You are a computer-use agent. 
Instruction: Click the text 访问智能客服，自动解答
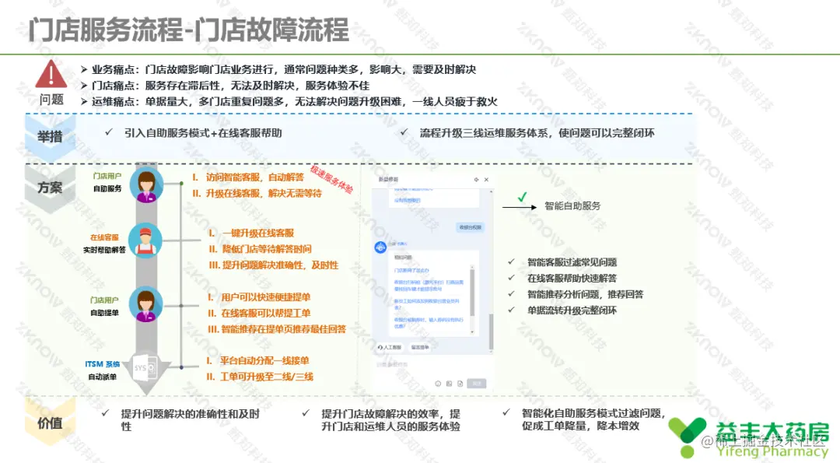click(x=255, y=177)
